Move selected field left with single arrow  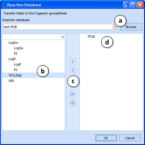click(x=73, y=70)
